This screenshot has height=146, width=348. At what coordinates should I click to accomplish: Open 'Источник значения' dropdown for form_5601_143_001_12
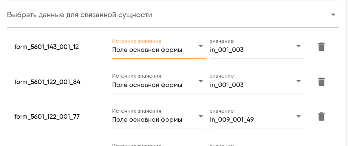point(159,49)
